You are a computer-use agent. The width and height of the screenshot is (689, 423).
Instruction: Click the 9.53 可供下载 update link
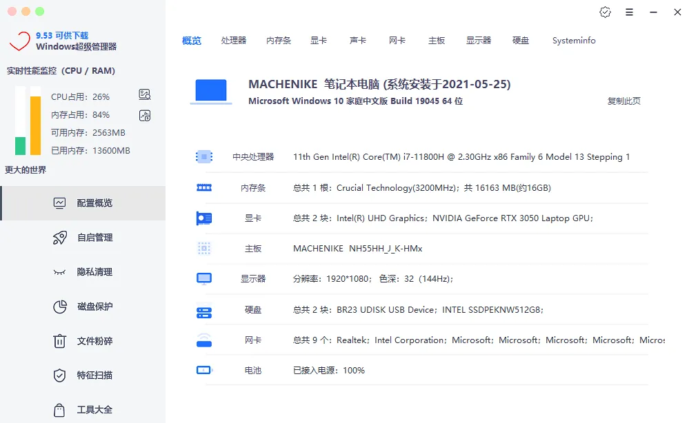[x=62, y=36]
